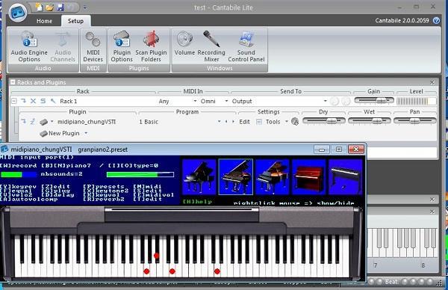This screenshot has height=290, width=448.
Task: Click the [R]reverb2 option
Action: (x=104, y=199)
